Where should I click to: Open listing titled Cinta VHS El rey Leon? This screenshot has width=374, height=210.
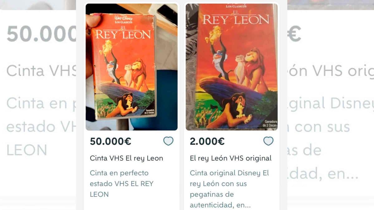(127, 158)
